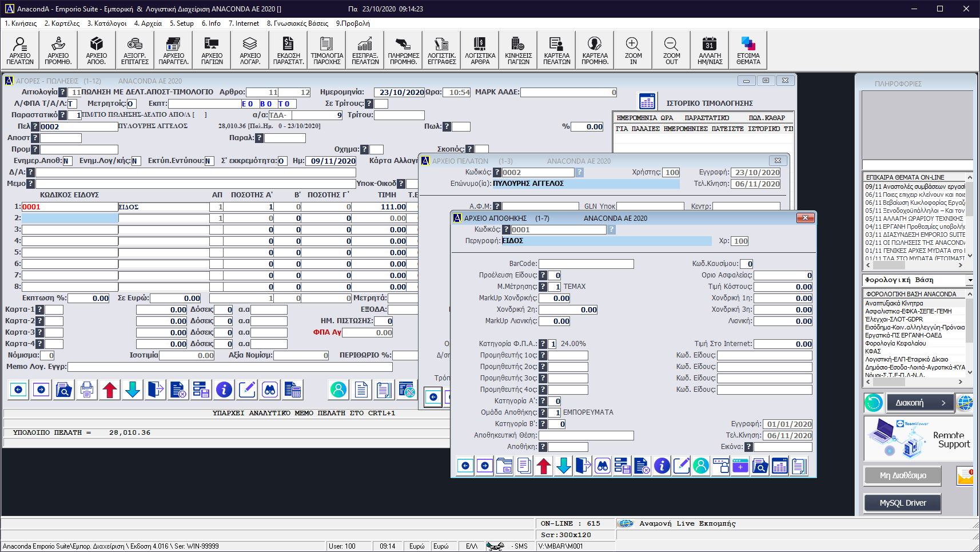Open ΚΑΡΤΕΛΑ ΠΡΟΜΗΘ. supplier ledger icon
This screenshot has width=980, height=552.
coord(595,50)
